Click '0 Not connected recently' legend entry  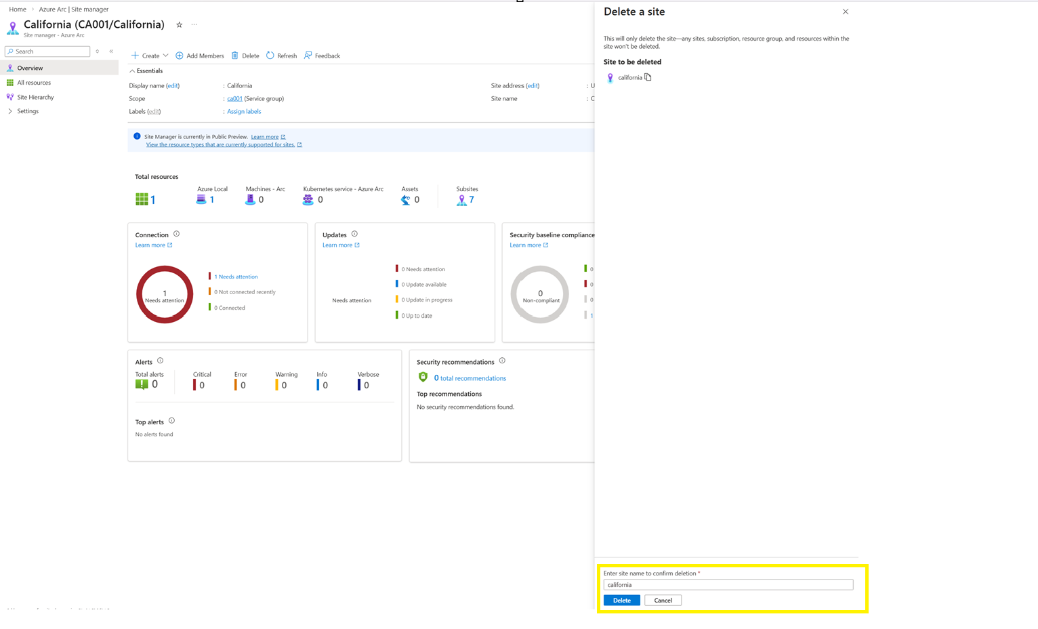pos(245,292)
